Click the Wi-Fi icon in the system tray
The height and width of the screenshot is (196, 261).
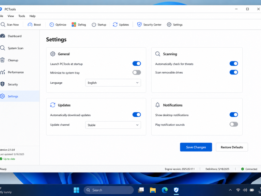click(x=238, y=190)
